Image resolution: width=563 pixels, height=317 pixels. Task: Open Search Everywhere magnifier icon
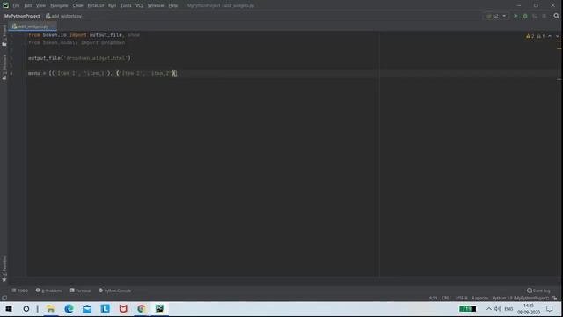point(556,16)
